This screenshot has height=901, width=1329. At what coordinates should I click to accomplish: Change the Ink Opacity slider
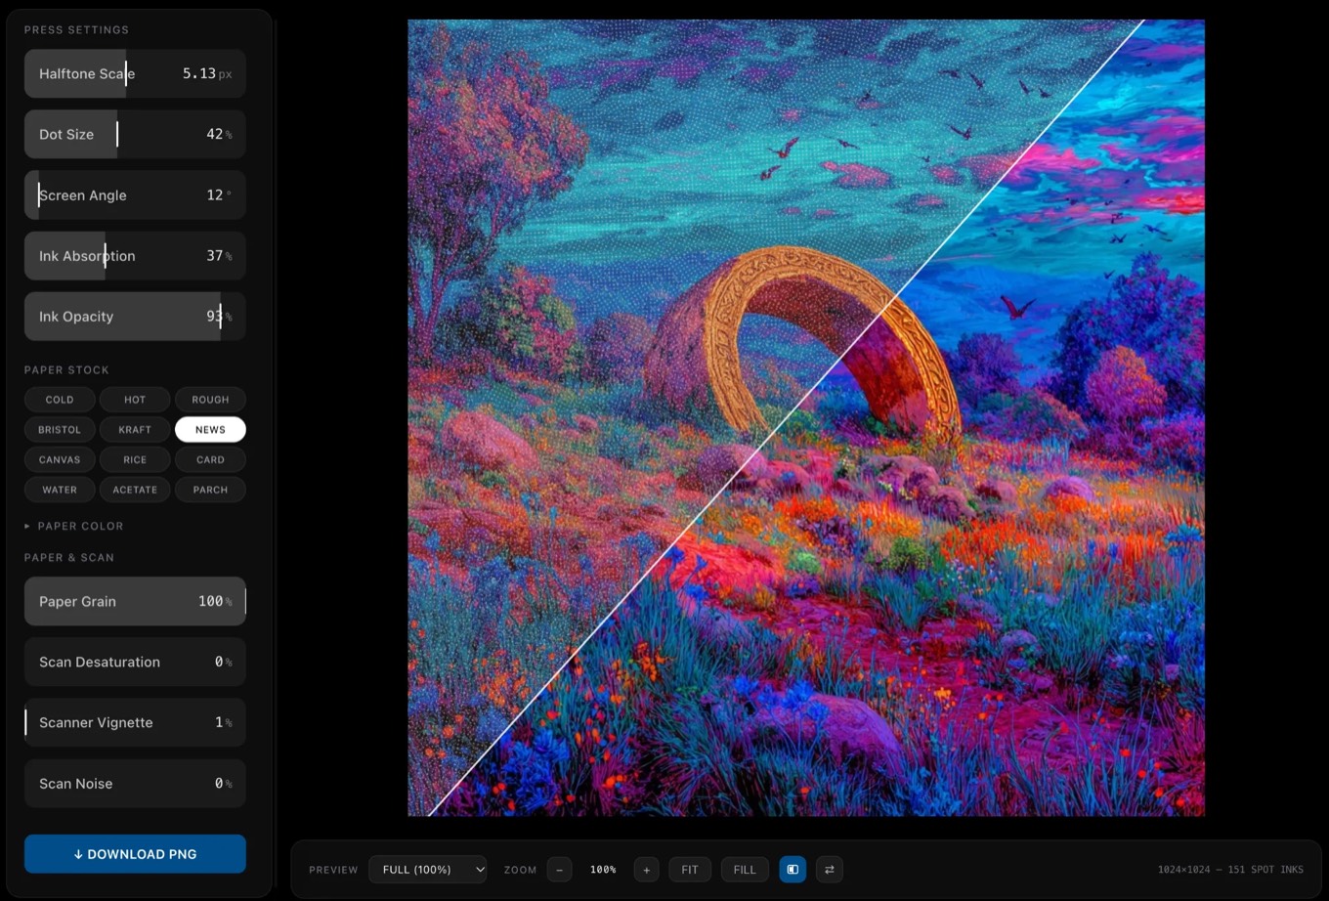[135, 317]
